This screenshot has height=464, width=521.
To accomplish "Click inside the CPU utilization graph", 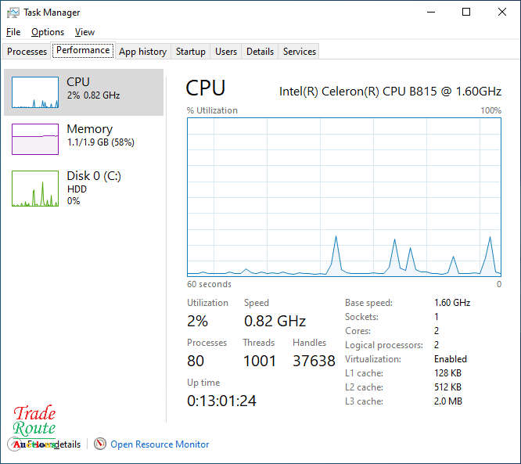I will tap(344, 196).
